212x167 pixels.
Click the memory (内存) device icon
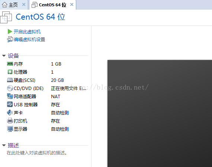(x=10, y=64)
